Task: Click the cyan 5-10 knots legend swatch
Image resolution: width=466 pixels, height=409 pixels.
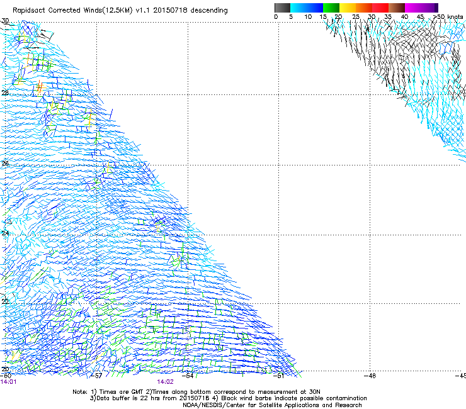Action: 298,8
